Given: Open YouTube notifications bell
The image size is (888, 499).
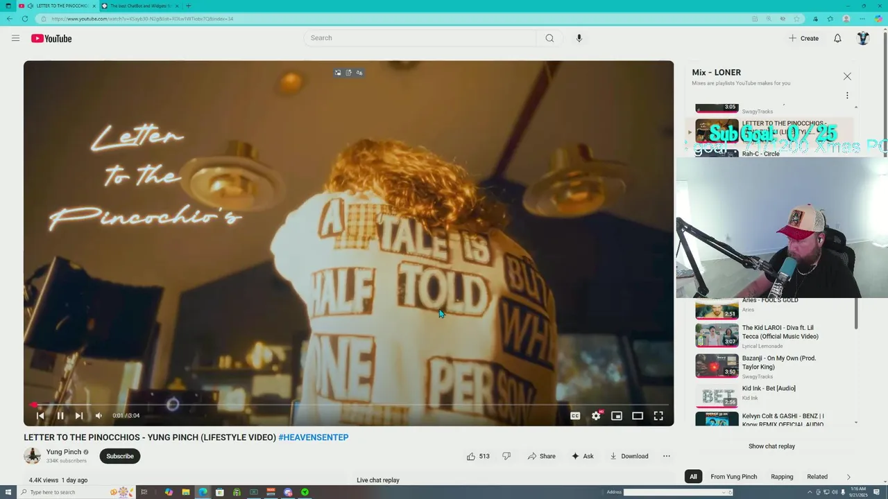Looking at the screenshot, I should [837, 38].
